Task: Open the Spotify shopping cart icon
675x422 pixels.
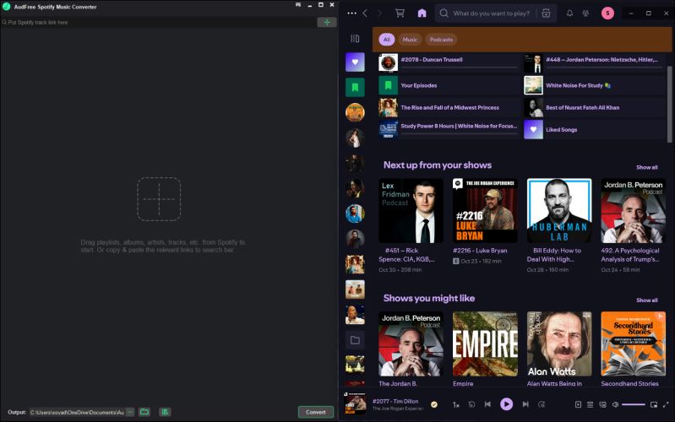Action: (x=400, y=14)
